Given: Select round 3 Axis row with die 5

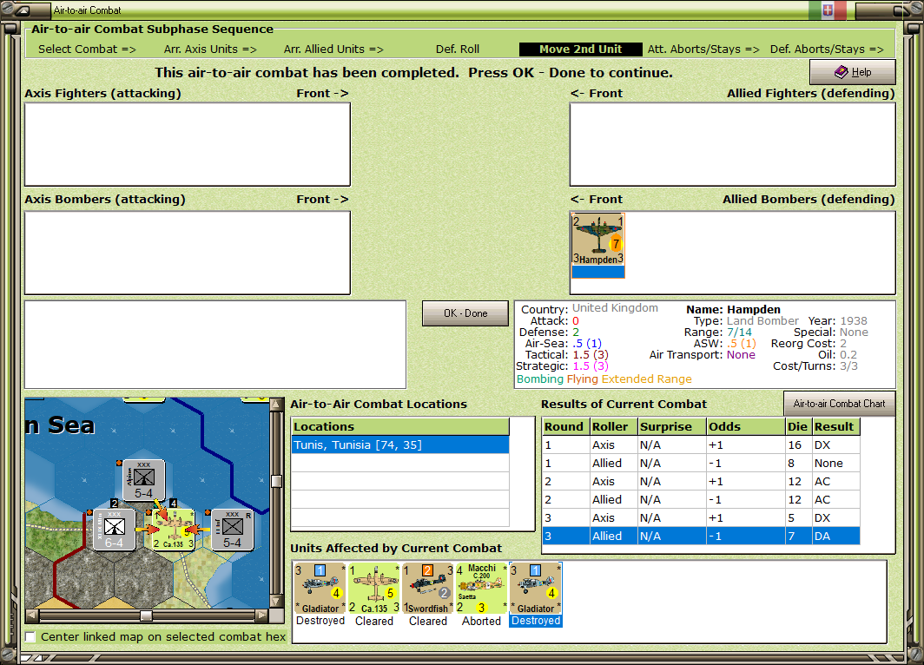Looking at the screenshot, I should pyautogui.click(x=701, y=517).
